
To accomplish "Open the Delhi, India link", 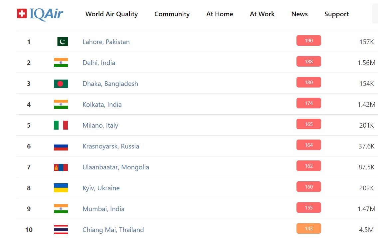I will point(99,63).
